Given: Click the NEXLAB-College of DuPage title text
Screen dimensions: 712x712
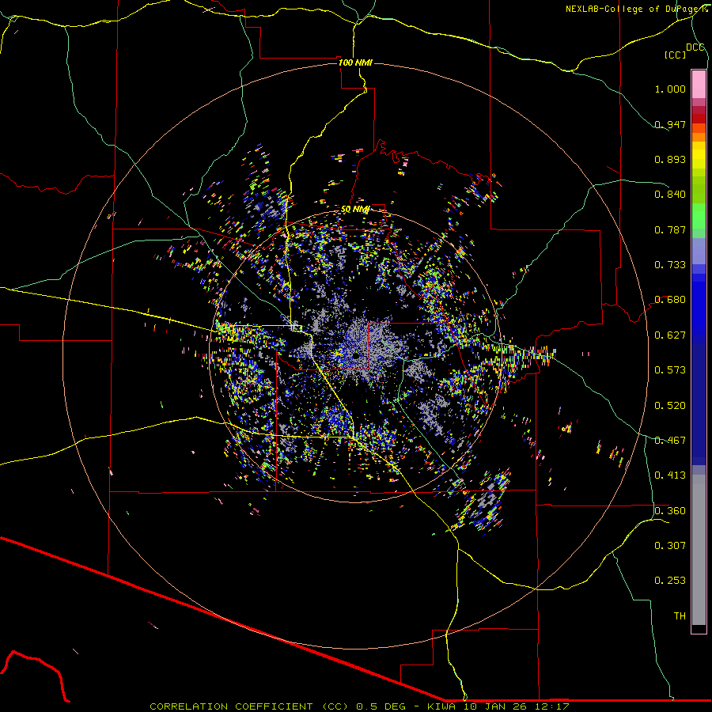Looking at the screenshot, I should tap(636, 9).
